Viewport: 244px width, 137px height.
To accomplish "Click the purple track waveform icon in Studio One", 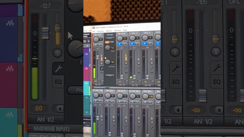I will point(87,54).
